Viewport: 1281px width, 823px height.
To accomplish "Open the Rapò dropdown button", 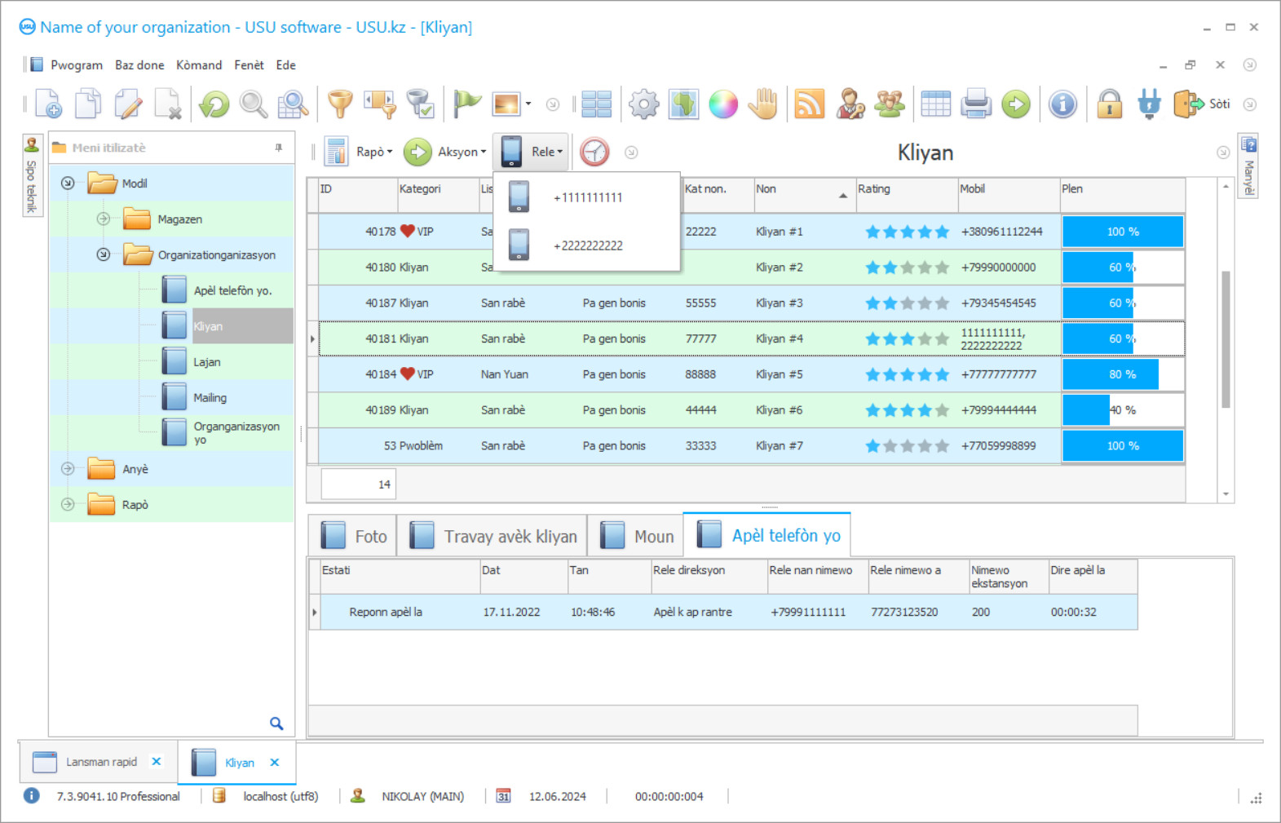I will (x=360, y=152).
